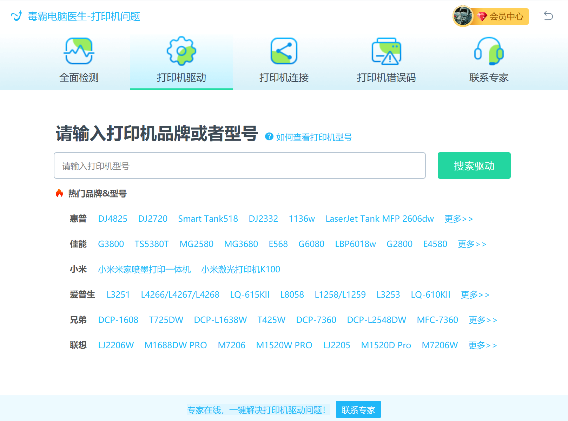
Task: Select Brother model DCP-L1638W
Action: [220, 320]
